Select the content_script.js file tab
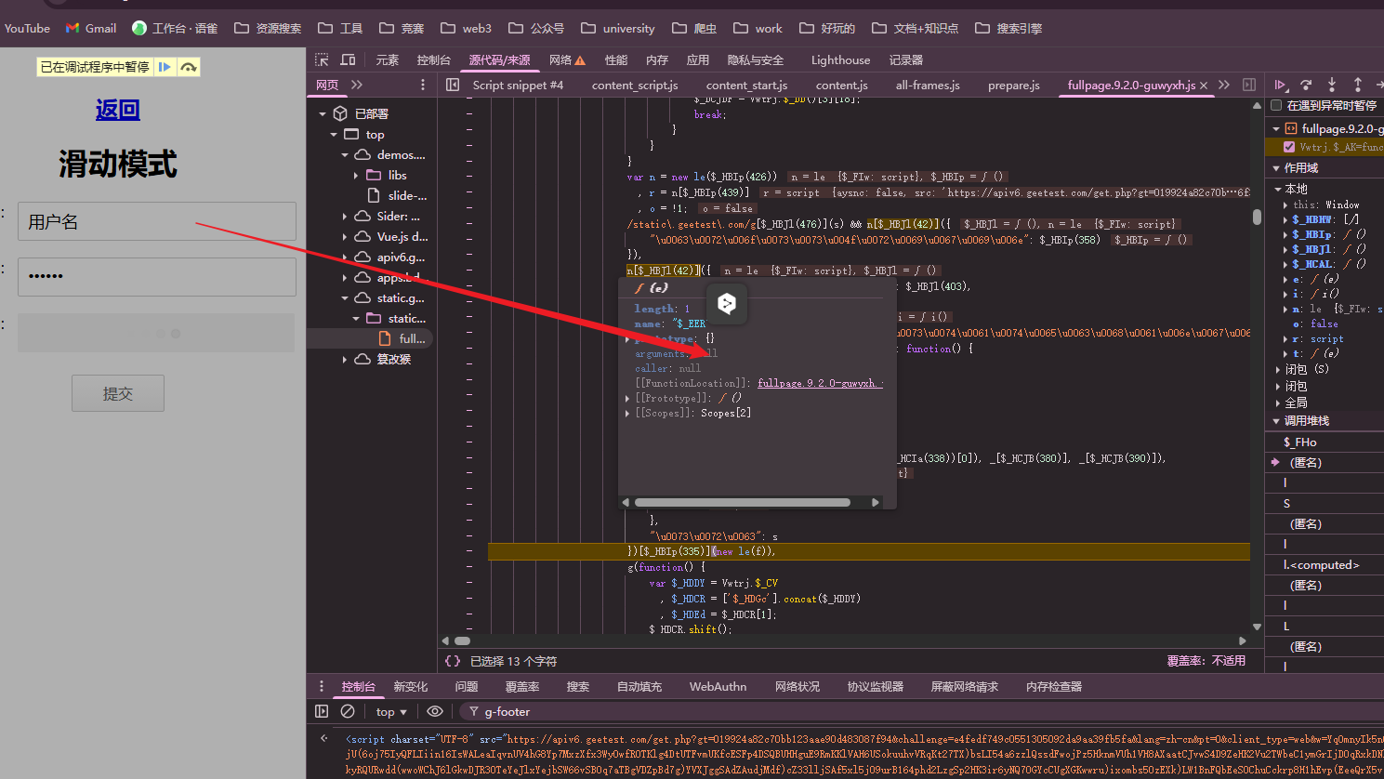 tap(635, 85)
